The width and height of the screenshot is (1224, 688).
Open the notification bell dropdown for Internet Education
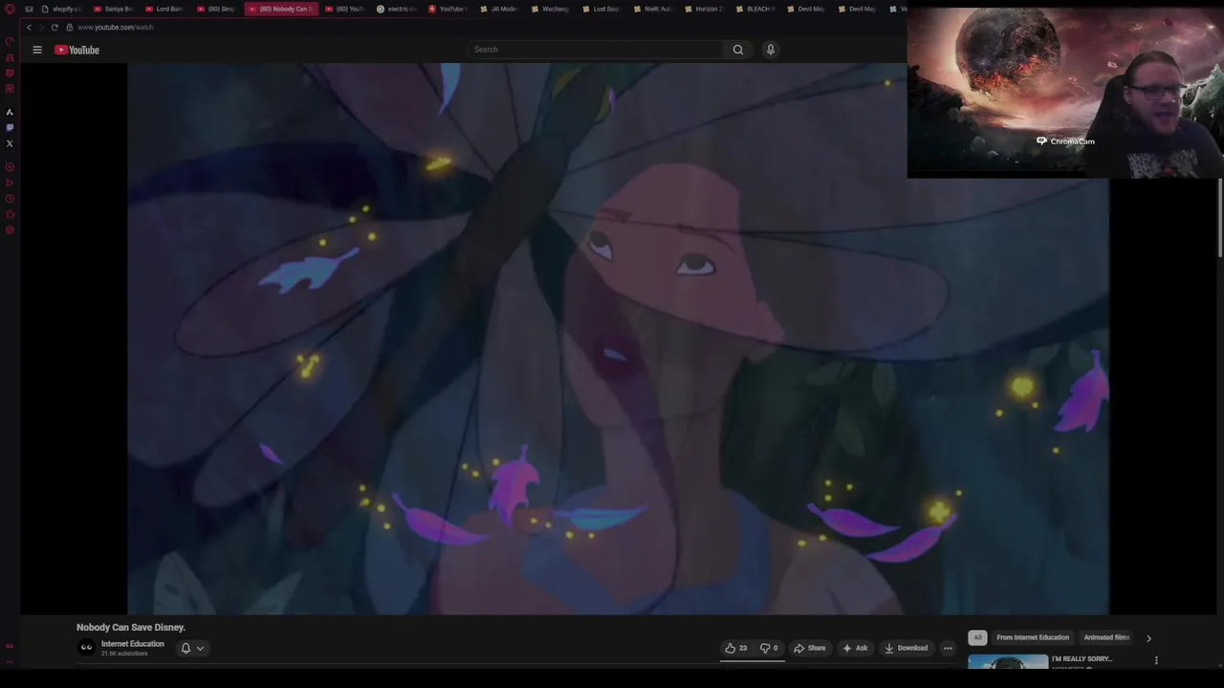(x=192, y=648)
